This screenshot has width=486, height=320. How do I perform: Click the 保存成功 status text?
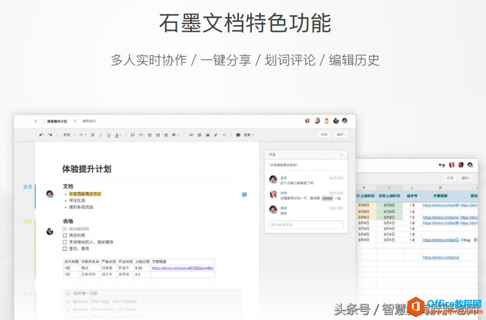89,121
